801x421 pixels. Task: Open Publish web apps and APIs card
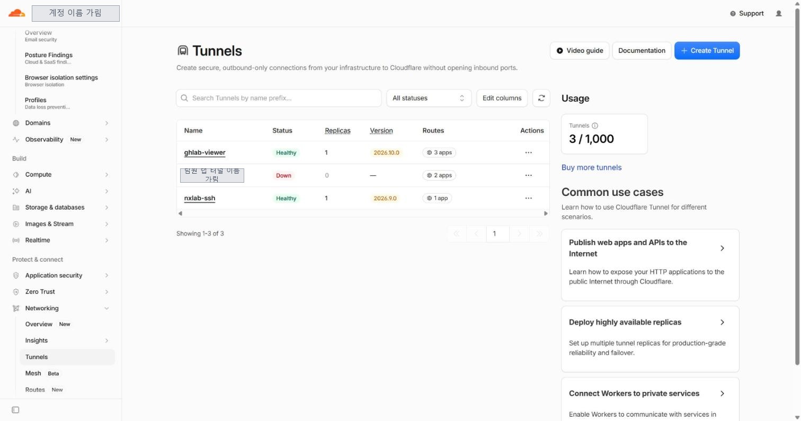click(x=650, y=265)
